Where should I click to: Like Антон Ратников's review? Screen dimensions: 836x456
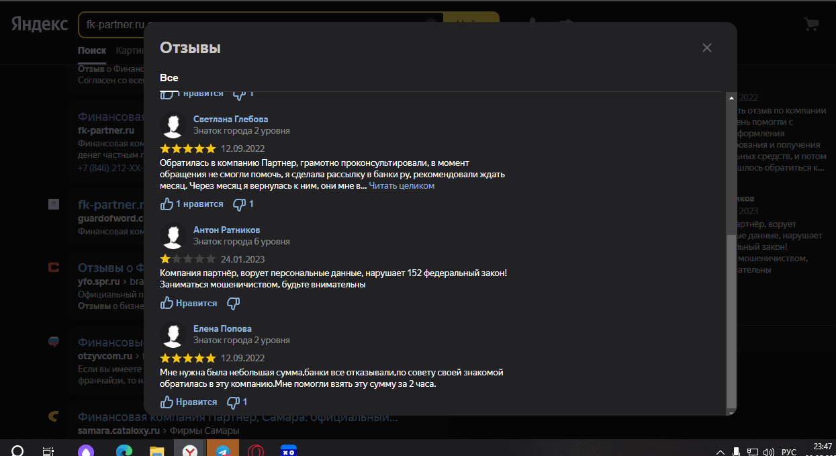click(x=189, y=303)
